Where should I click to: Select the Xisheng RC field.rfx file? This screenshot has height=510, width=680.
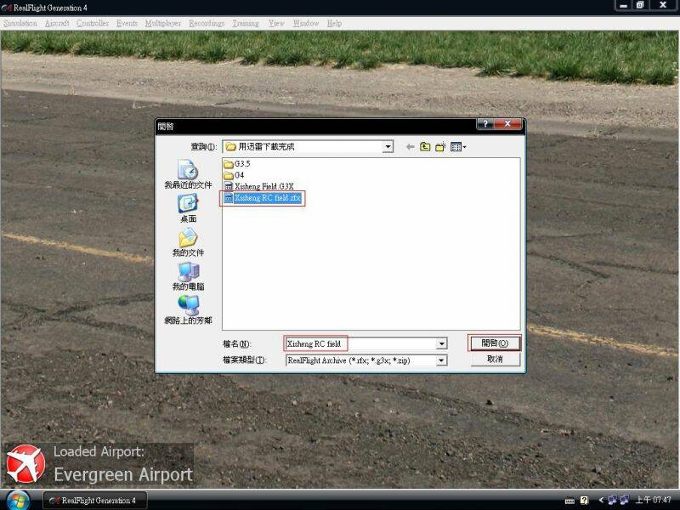point(263,198)
